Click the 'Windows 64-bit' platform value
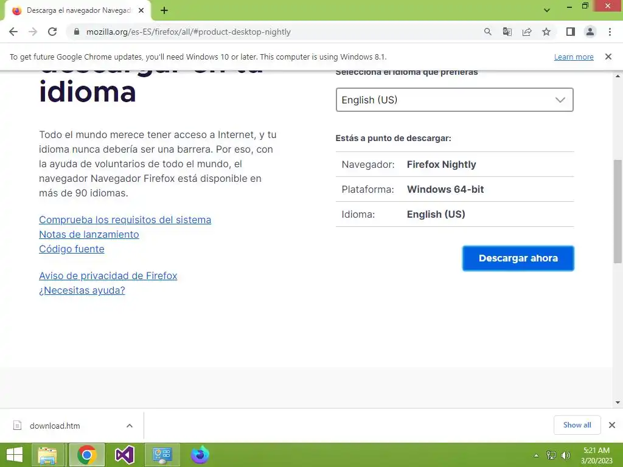 (445, 190)
